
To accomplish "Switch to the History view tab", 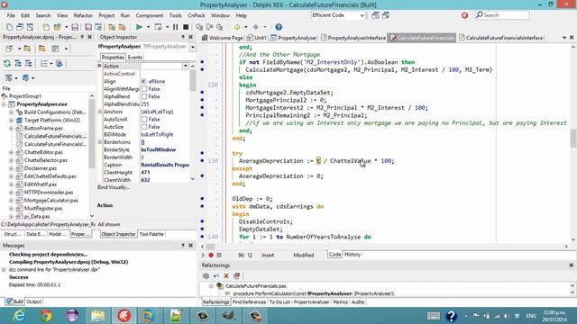I will point(353,254).
